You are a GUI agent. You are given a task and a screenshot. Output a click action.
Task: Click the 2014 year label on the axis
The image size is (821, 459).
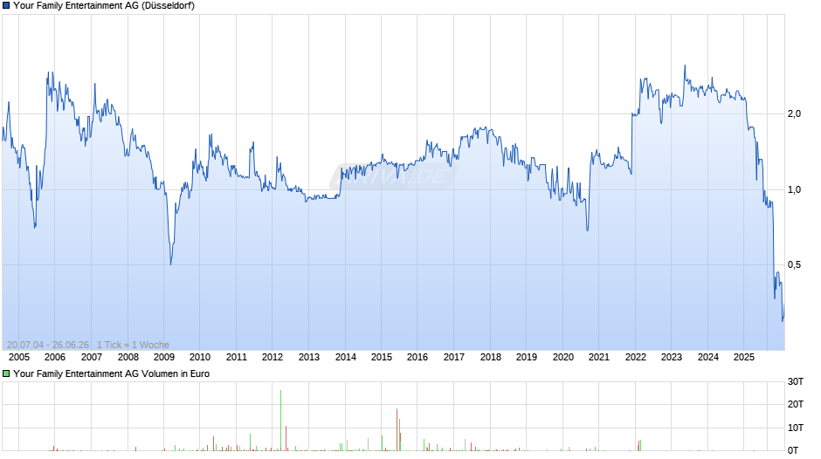click(346, 357)
